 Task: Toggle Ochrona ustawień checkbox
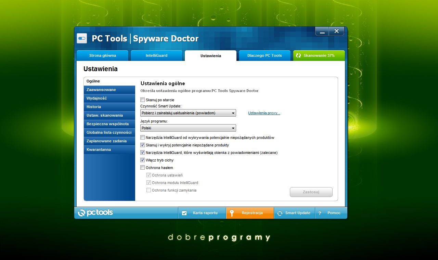coord(149,175)
